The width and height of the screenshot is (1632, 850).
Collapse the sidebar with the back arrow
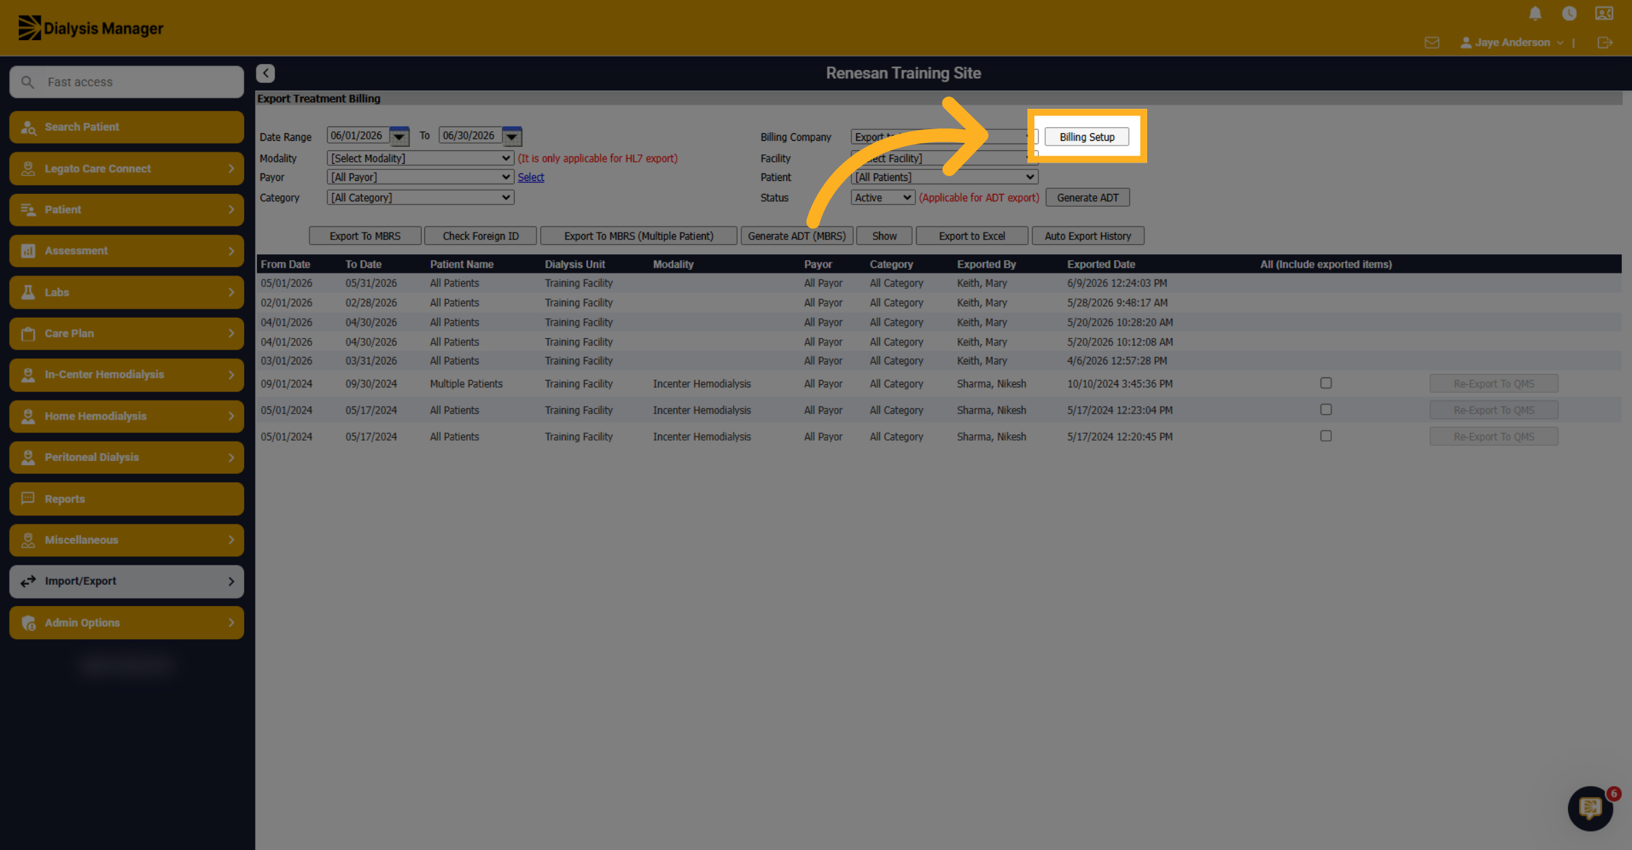coord(265,73)
